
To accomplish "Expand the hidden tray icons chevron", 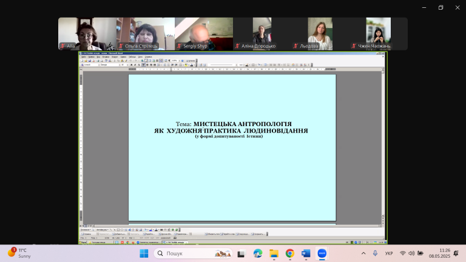I will coord(363,254).
